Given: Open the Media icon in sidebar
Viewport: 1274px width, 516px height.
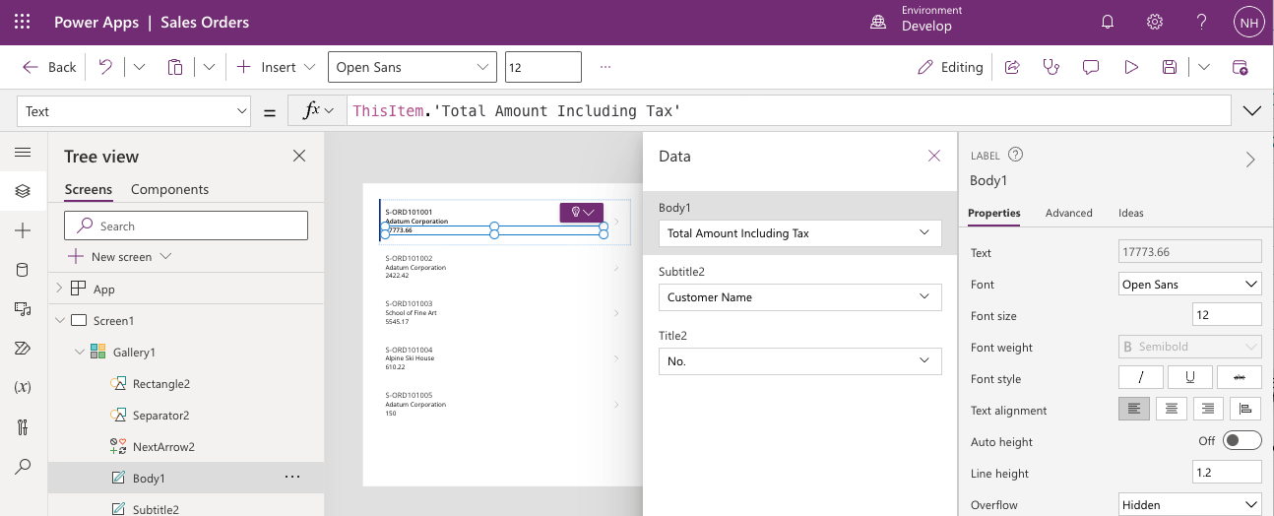Looking at the screenshot, I should (x=23, y=308).
